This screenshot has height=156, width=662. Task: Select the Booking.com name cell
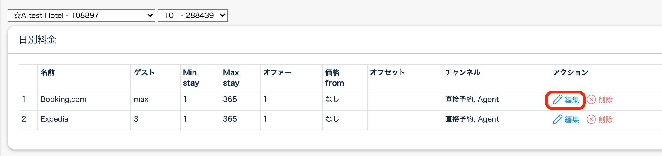click(x=63, y=100)
